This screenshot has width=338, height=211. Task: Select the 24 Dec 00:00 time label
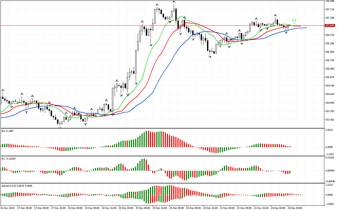click(x=278, y=208)
